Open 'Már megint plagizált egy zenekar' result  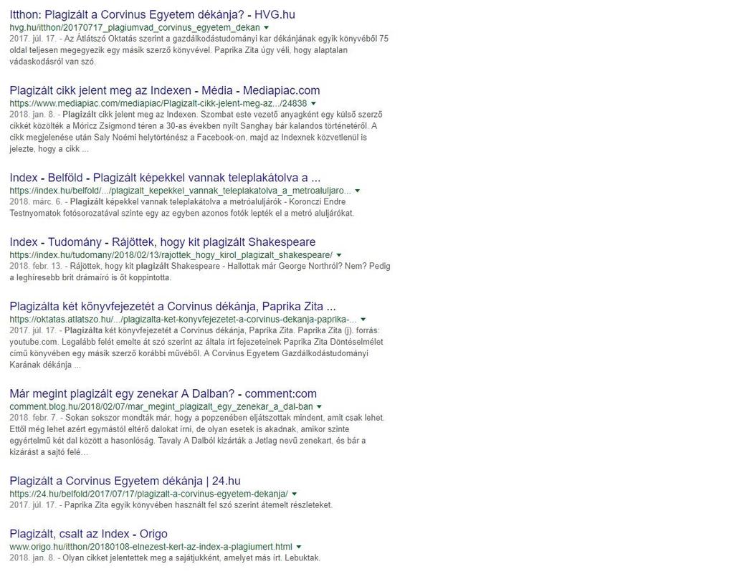[163, 393]
